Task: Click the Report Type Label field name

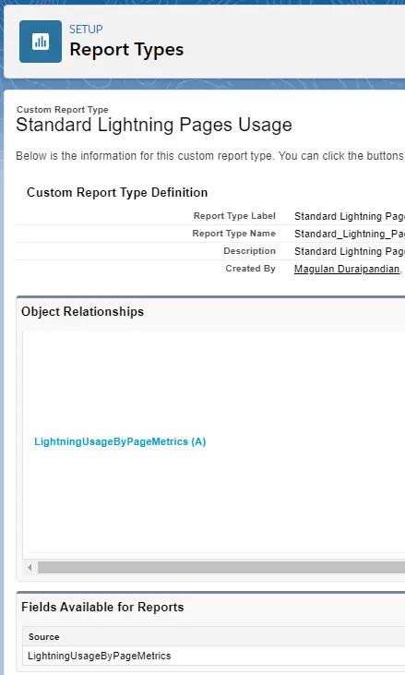Action: (x=234, y=216)
